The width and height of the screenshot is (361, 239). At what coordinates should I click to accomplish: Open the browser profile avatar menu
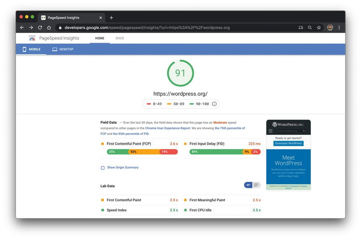pyautogui.click(x=330, y=27)
